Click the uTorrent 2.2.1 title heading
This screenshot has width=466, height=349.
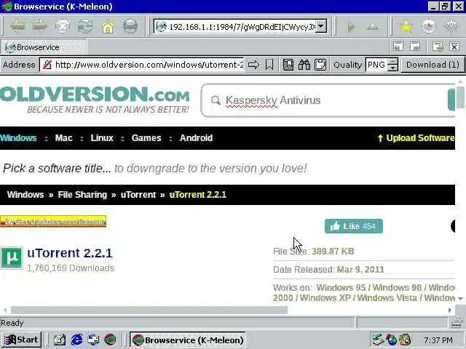(70, 253)
